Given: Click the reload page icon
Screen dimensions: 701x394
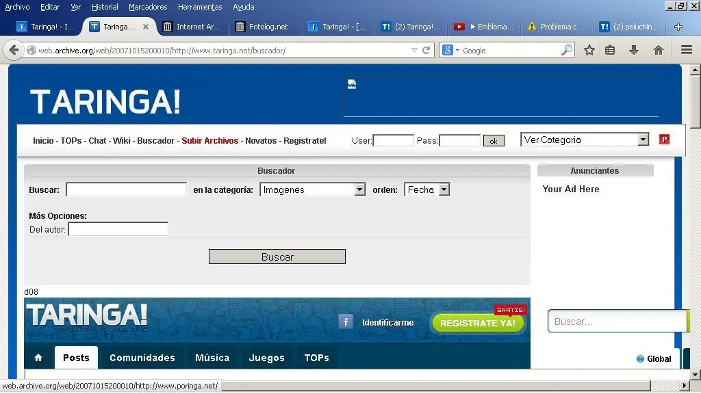Looking at the screenshot, I should pos(425,50).
